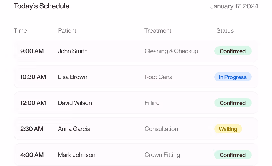Click the Time column header
Screen dimensions: 272x166
[x=20, y=30]
